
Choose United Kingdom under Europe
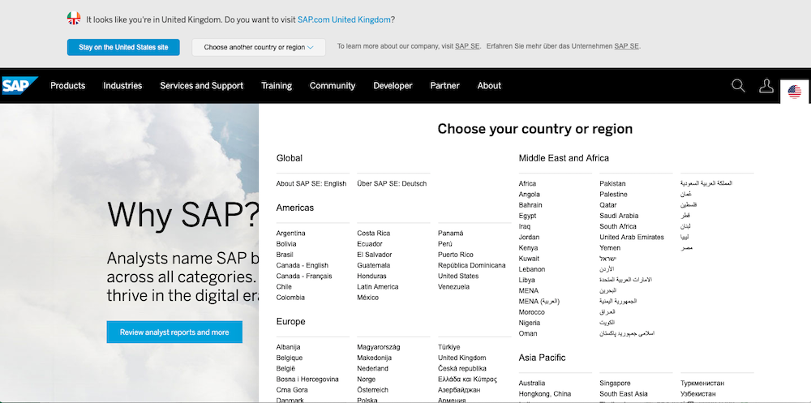(x=462, y=358)
